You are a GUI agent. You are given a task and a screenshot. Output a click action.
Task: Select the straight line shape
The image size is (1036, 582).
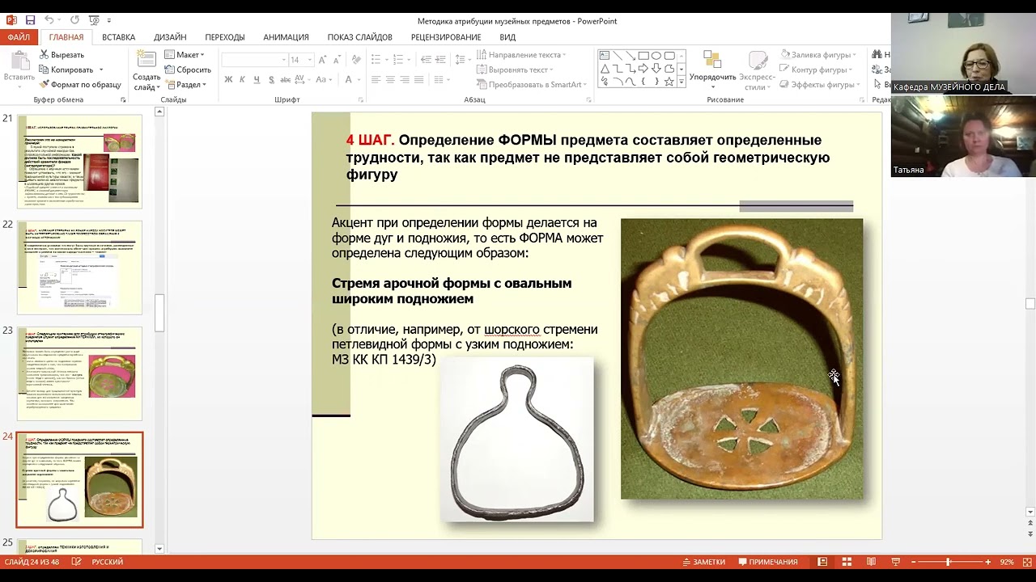(x=618, y=56)
